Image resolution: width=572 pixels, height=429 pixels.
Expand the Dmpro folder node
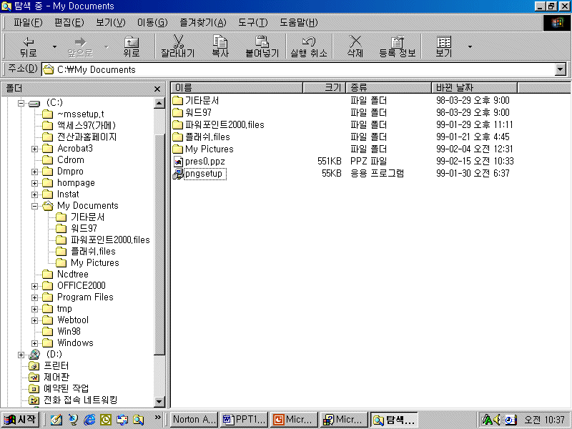tap(34, 172)
